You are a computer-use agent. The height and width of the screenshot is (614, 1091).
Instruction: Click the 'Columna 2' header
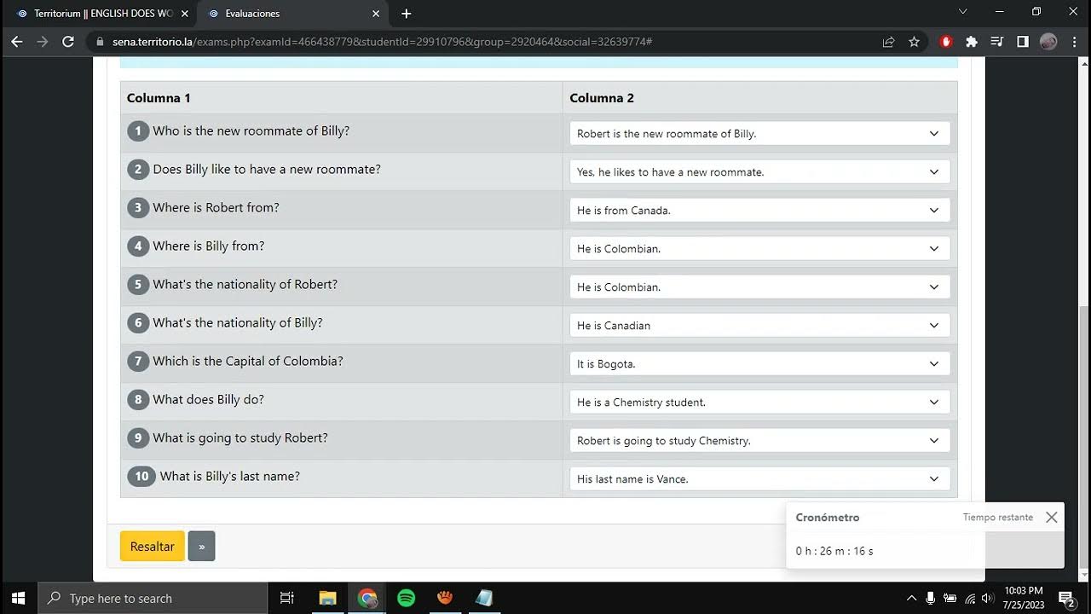point(602,98)
